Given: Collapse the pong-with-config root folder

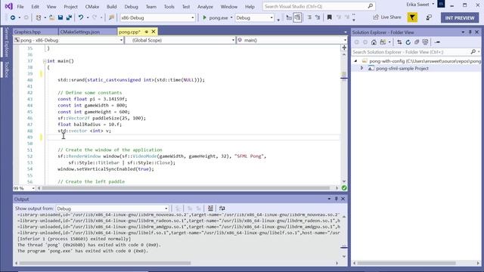Looking at the screenshot, I should click(x=355, y=61).
